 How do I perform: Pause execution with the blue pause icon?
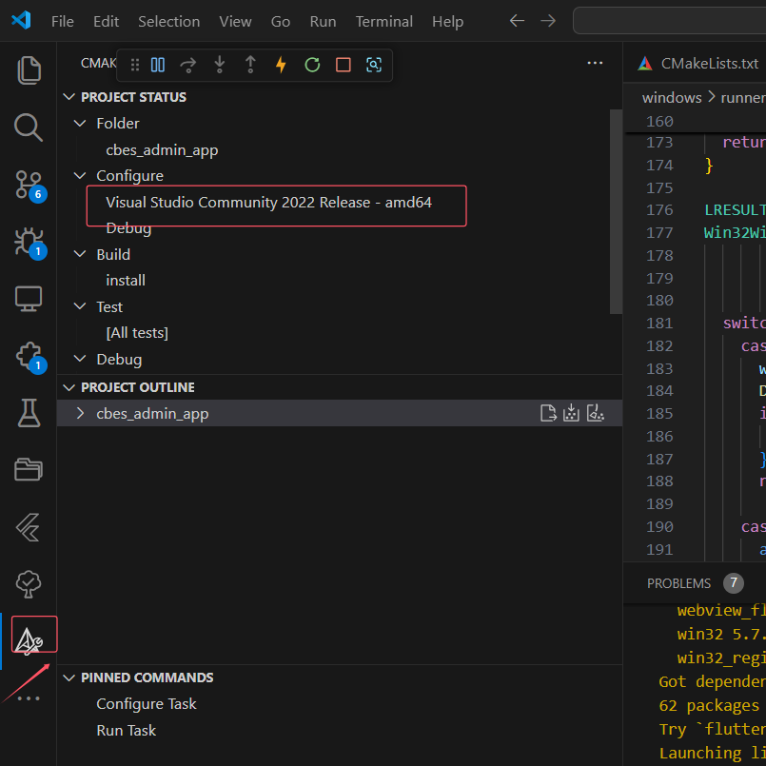(x=158, y=64)
